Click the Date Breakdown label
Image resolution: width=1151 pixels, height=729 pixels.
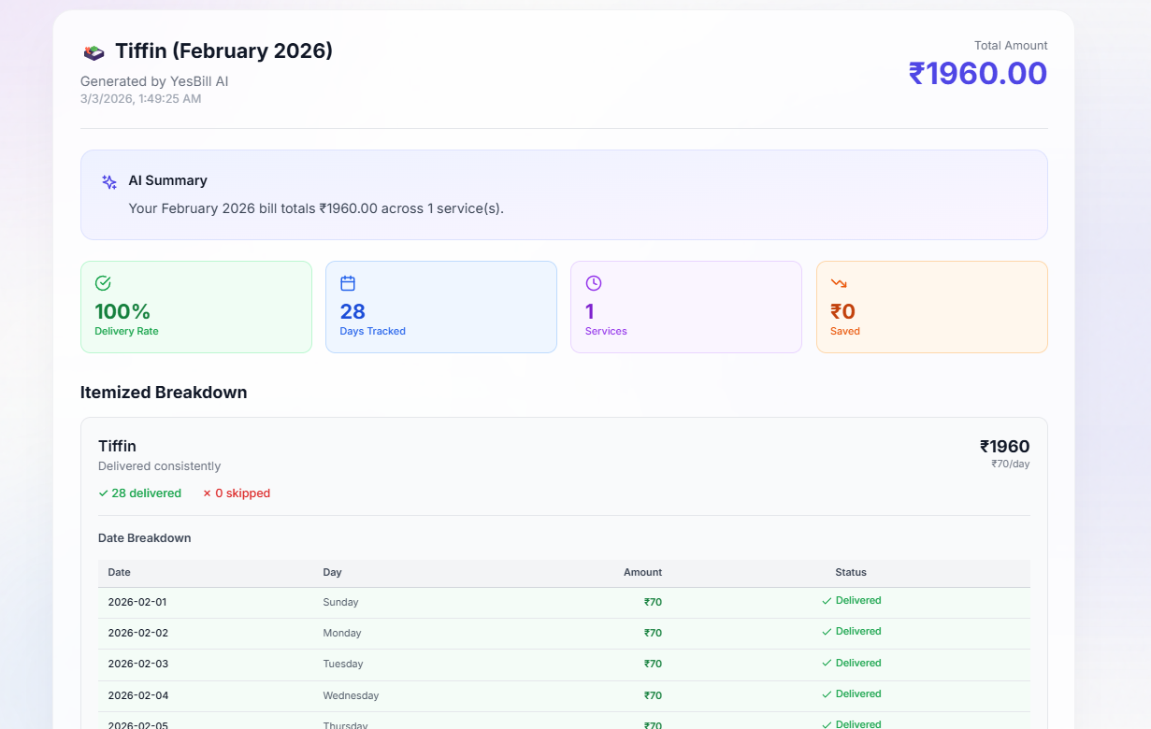point(145,538)
